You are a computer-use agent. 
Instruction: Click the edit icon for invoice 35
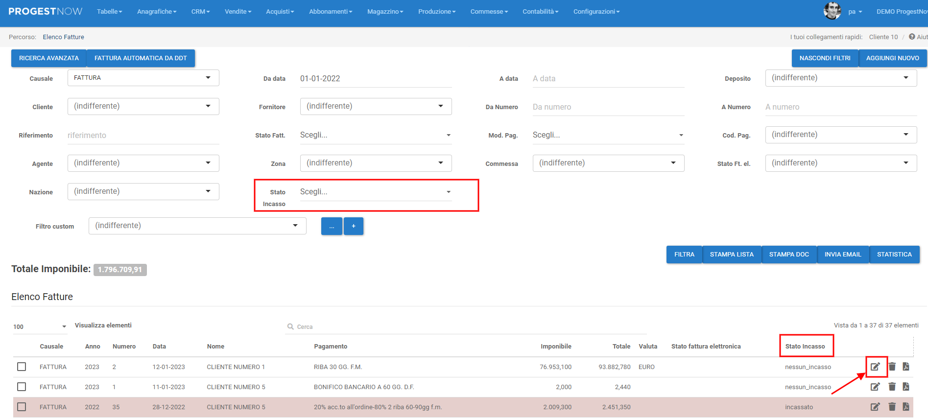(x=875, y=407)
